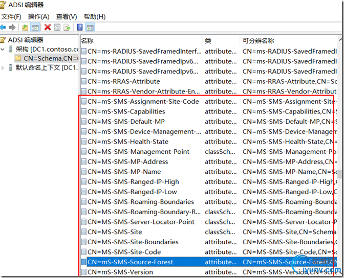
Task: Click the icon of CN=mS-SMS-Capabilities row
Action: tap(83, 111)
